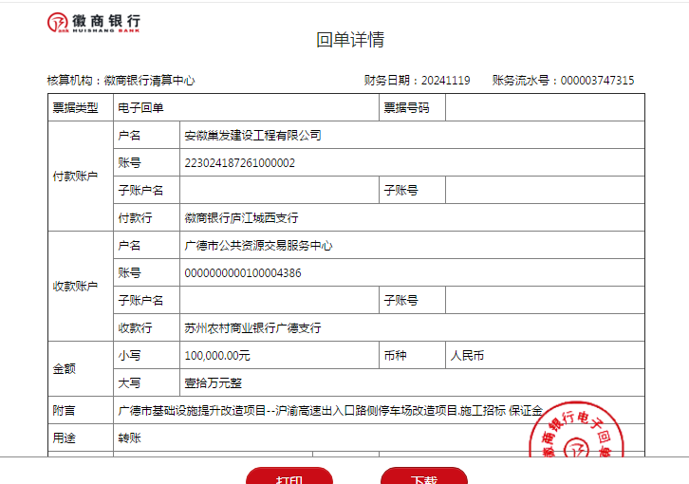Click the 回单详情 page title
Viewport: 689px width, 484px height.
350,40
